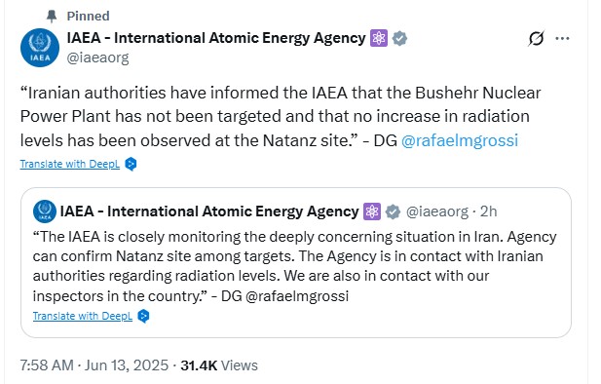Click Translate with DeepL in the quoted post
601x384 pixels.
83,316
